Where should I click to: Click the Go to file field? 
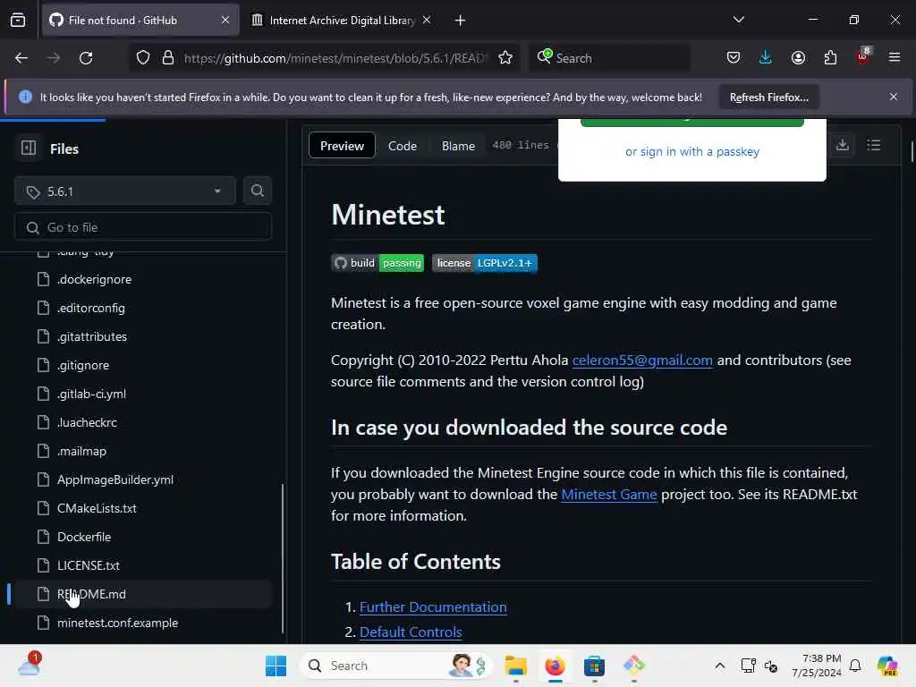click(143, 226)
